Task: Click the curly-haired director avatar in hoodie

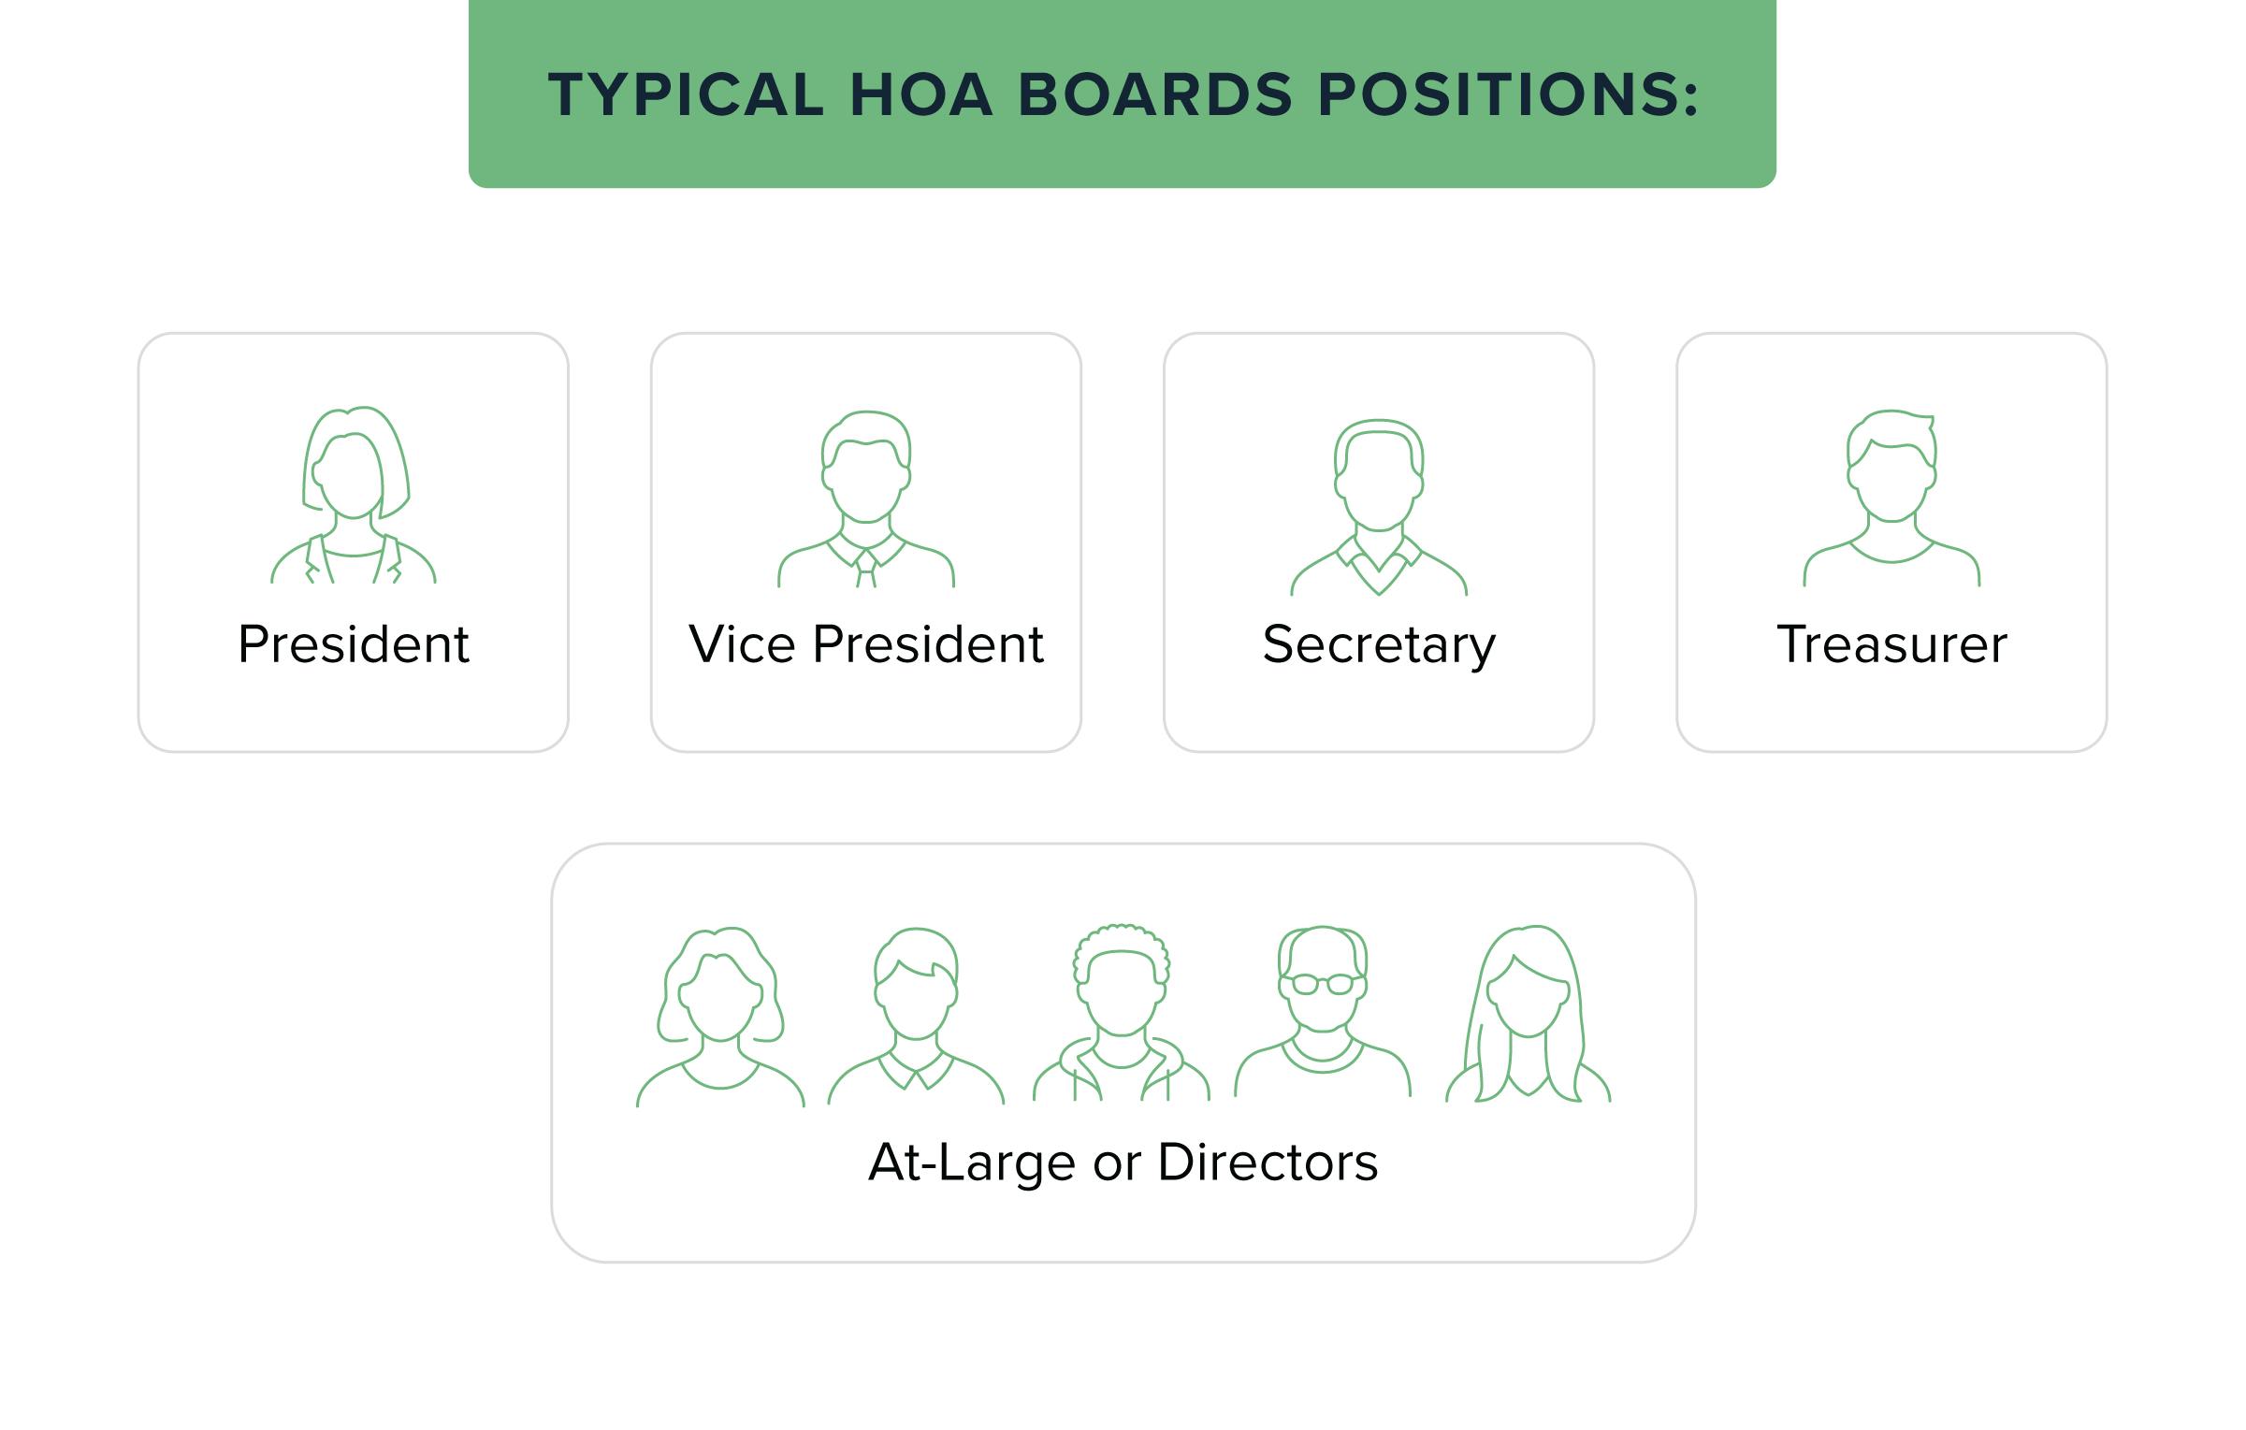Action: 1121,1012
